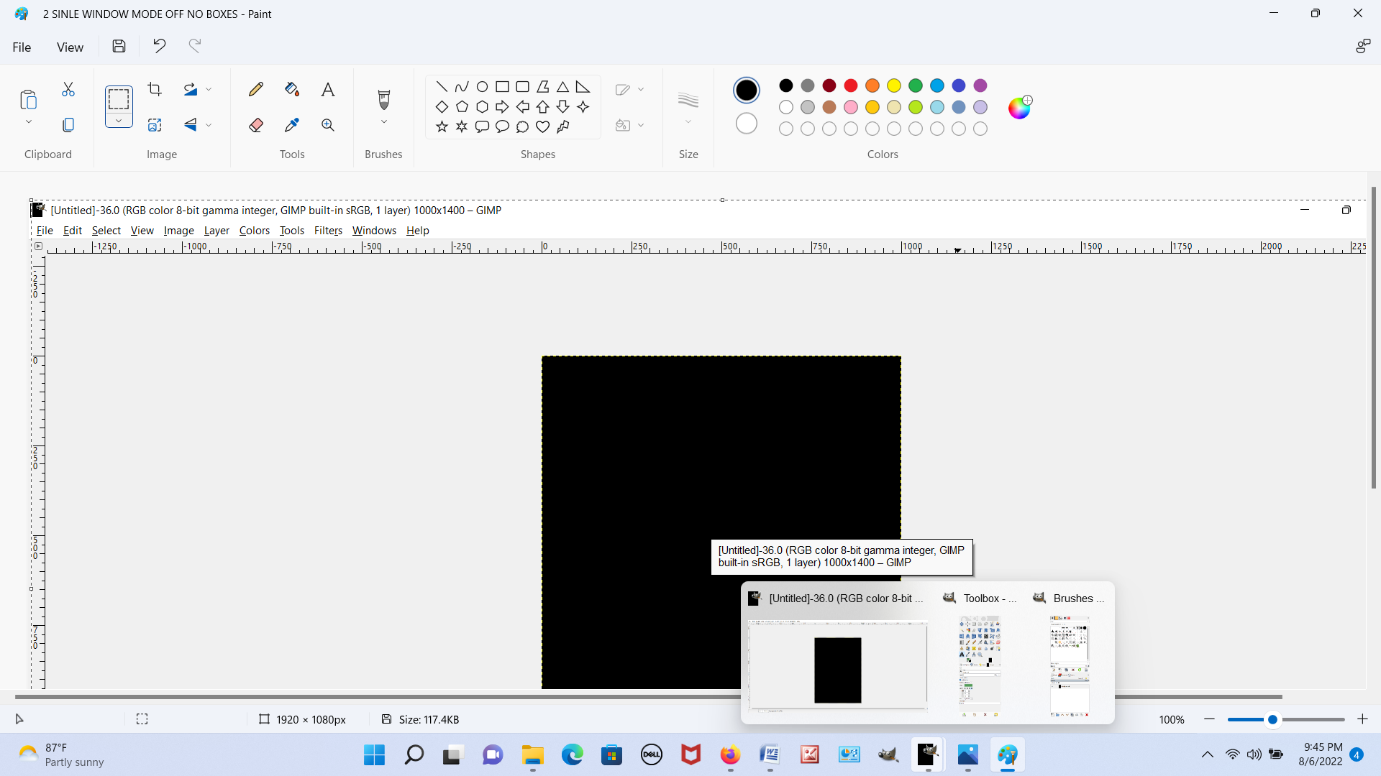Click the vertical scrollbar in Paint

coord(1374,338)
